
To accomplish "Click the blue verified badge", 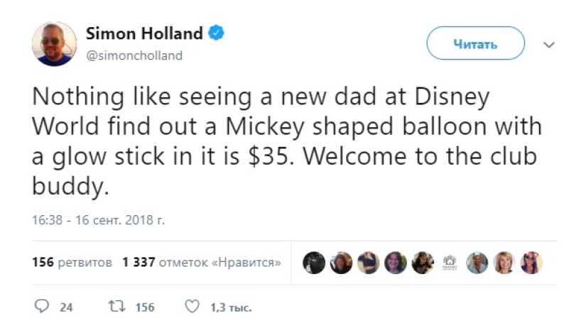I will pos(217,33).
